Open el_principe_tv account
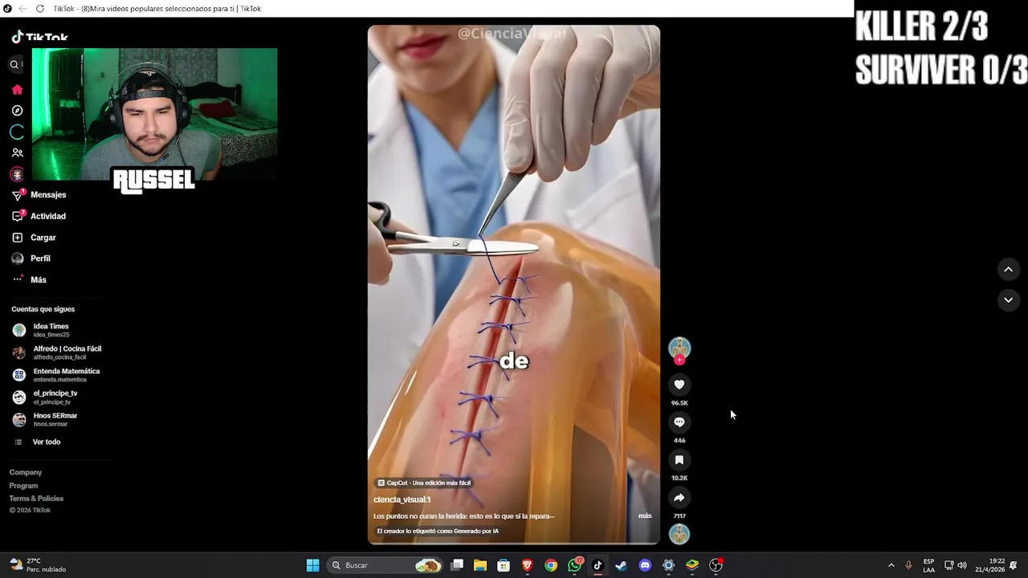The width and height of the screenshot is (1028, 578). point(45,397)
